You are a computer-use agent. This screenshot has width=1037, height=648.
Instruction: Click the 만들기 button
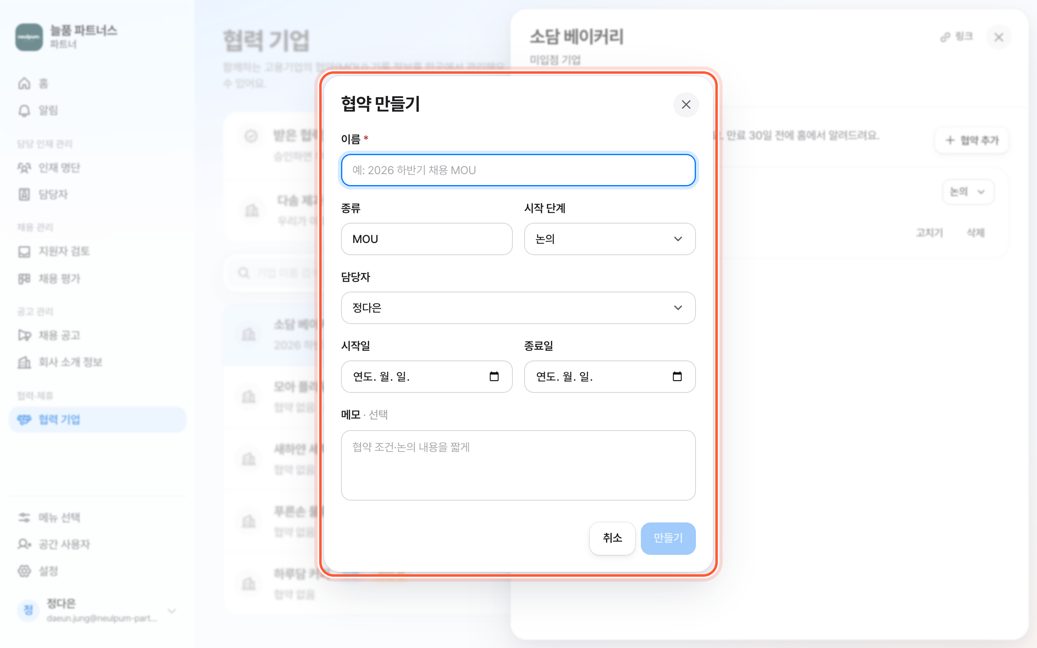[668, 538]
